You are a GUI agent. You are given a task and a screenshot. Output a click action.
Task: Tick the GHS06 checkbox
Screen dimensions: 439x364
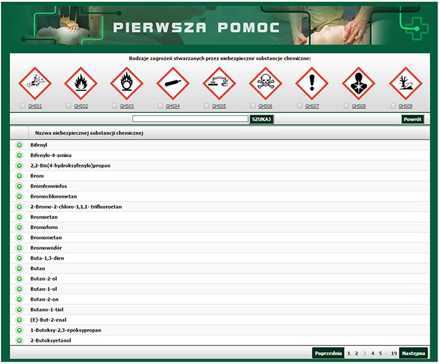253,106
